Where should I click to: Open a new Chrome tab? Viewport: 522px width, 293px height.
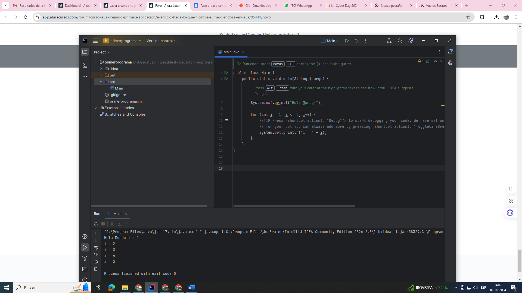pos(466,5)
